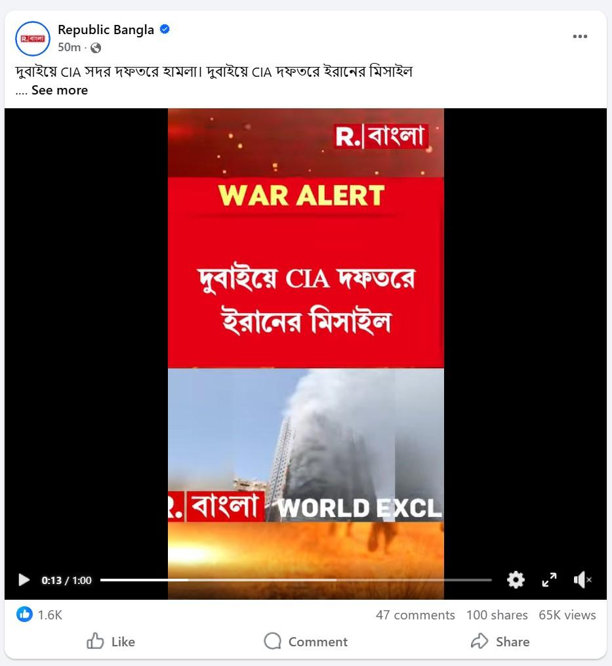The image size is (612, 666).
Task: Play the video with the play button
Action: [x=24, y=580]
